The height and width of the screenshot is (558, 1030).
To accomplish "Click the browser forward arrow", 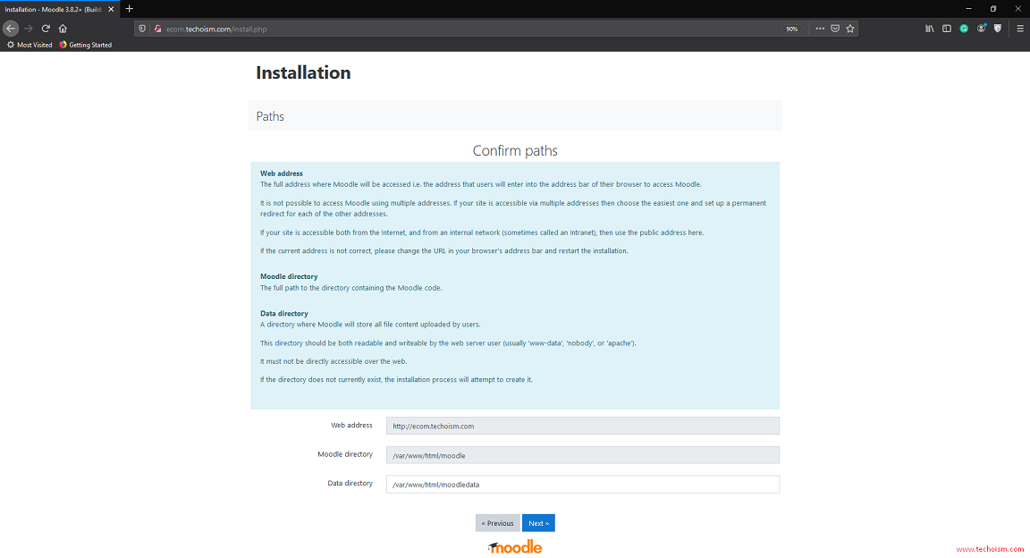I will coord(29,29).
